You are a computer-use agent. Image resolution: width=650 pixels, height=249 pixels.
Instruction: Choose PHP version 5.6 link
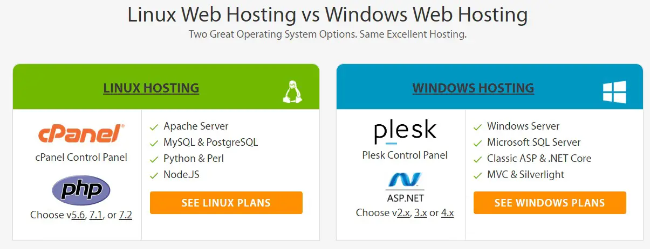pos(79,215)
